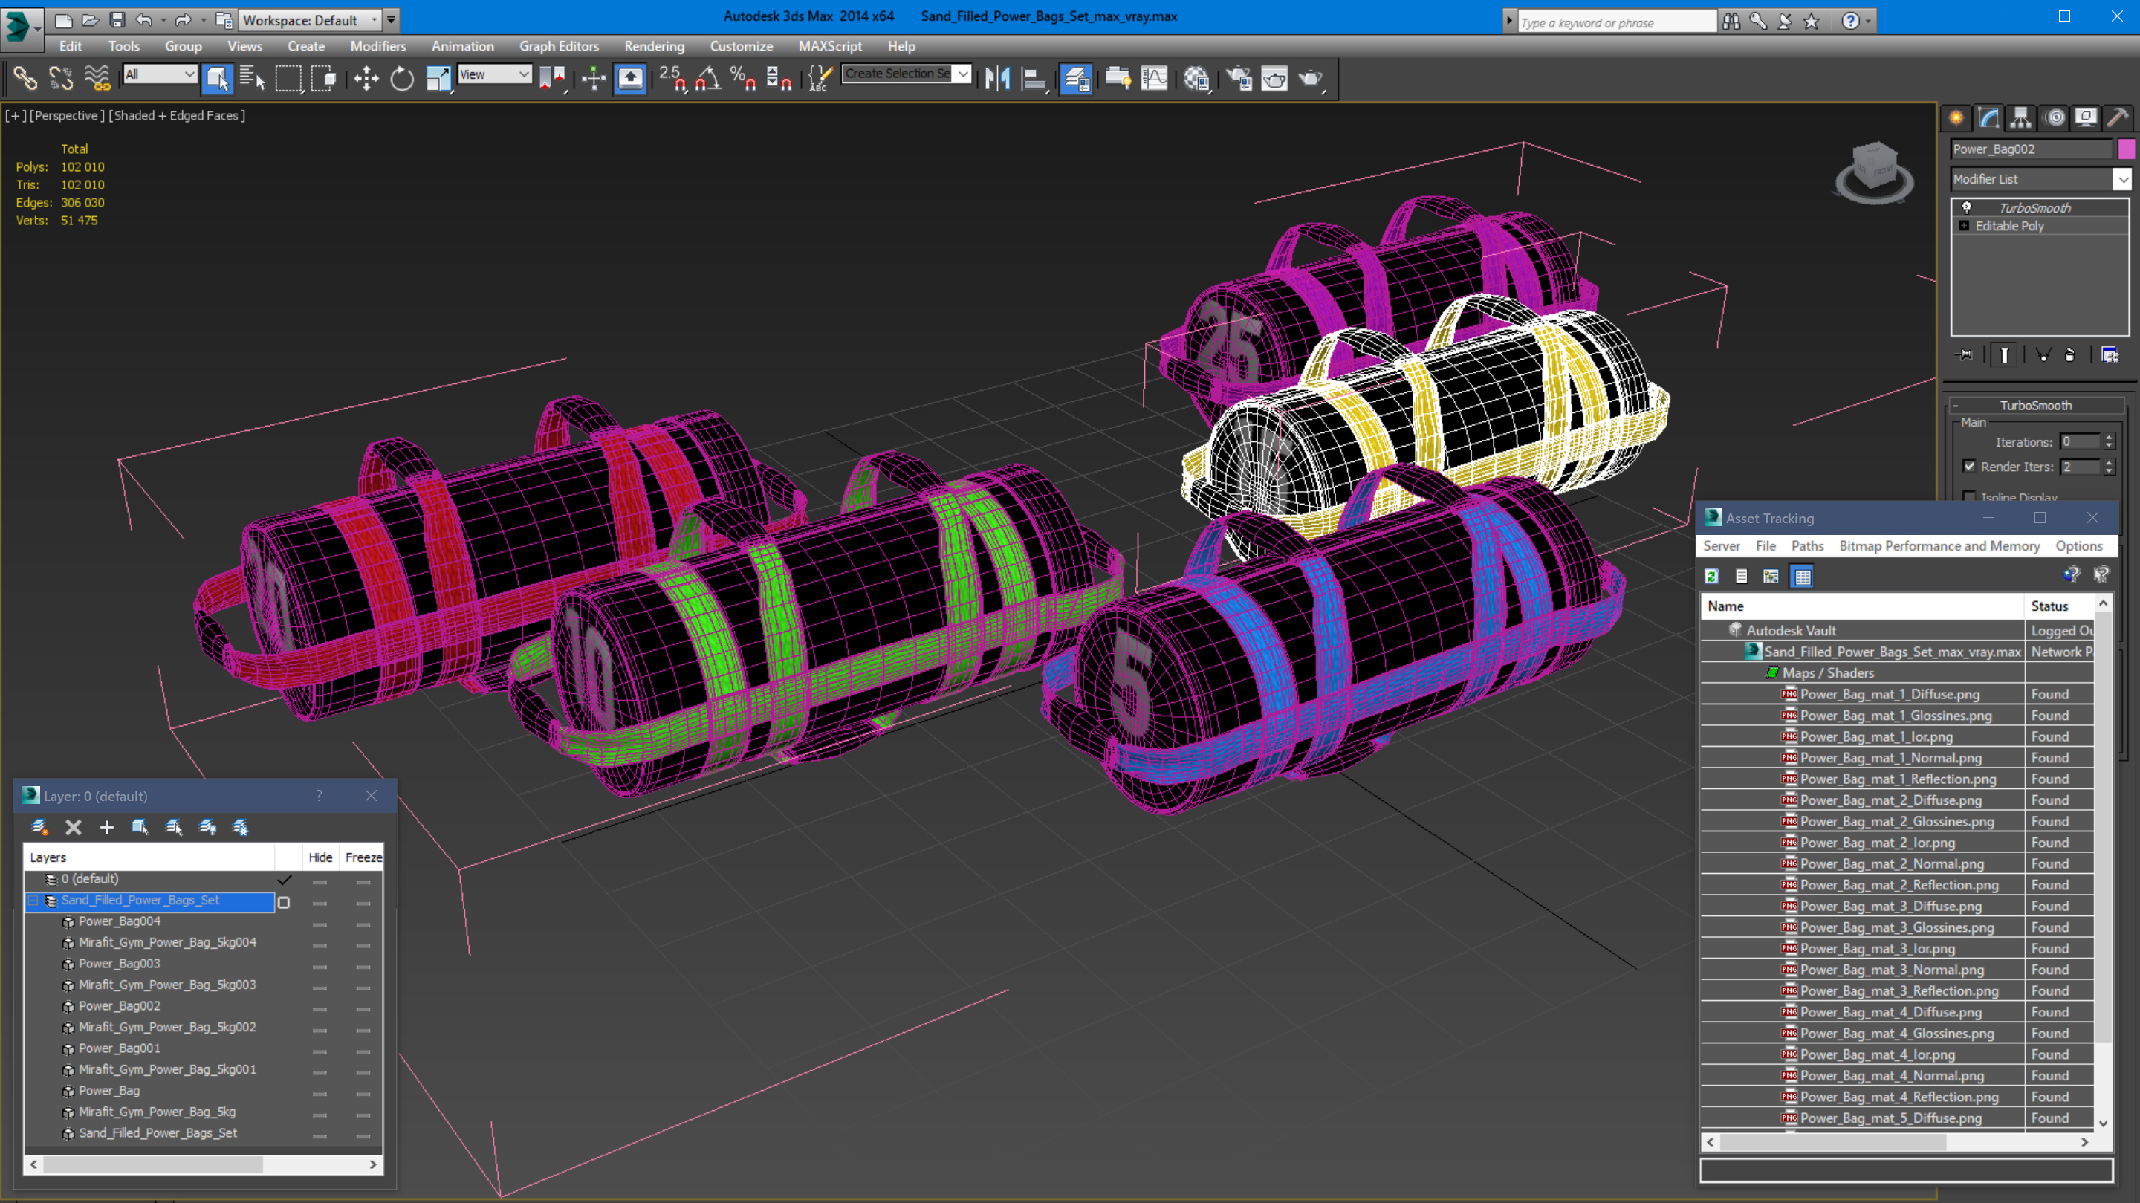The height and width of the screenshot is (1203, 2140).
Task: Switch to the Hierarchy command panel
Action: point(2022,118)
